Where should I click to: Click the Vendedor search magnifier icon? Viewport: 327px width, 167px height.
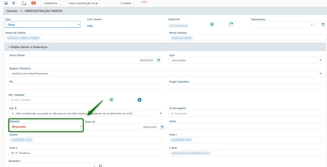(x=100, y=166)
